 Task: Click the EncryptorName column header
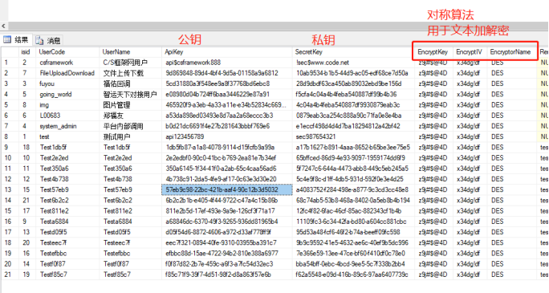point(511,52)
